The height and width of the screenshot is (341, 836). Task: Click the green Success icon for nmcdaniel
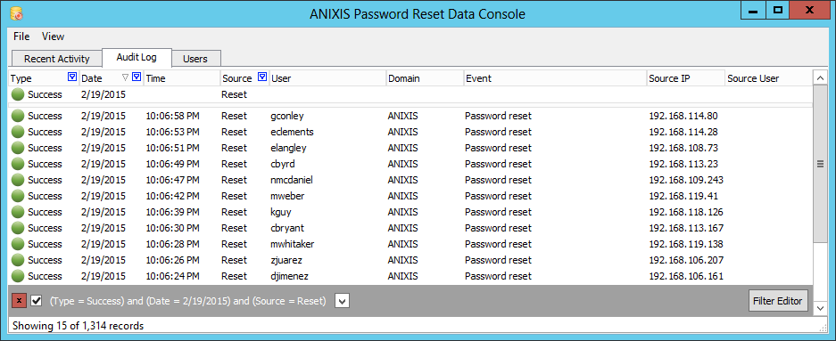pos(18,180)
